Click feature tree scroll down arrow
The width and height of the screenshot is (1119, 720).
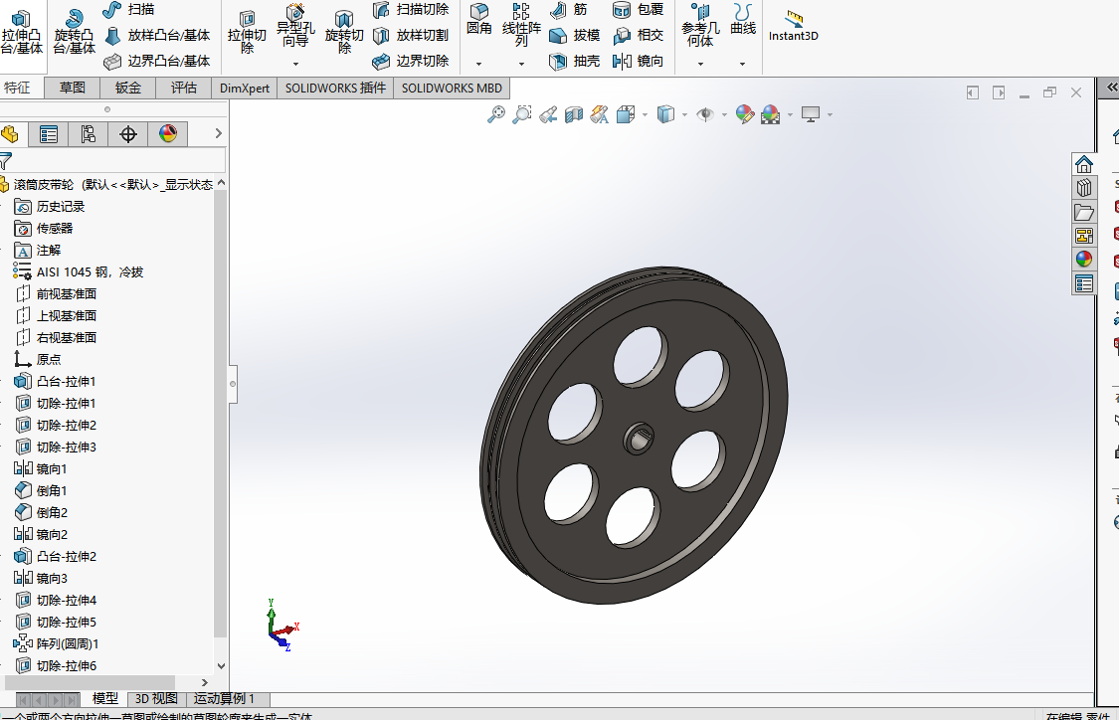click(221, 665)
